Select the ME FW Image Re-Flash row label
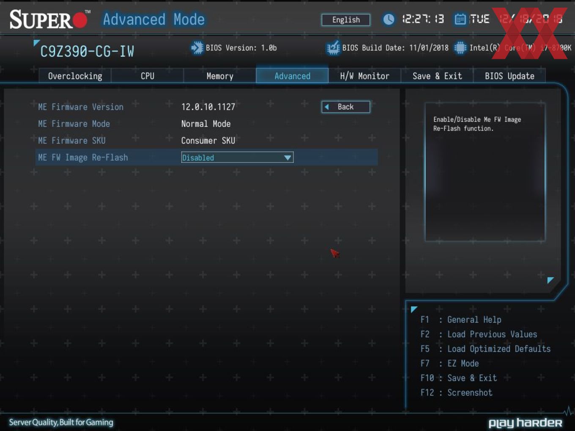The image size is (575, 431). click(83, 158)
